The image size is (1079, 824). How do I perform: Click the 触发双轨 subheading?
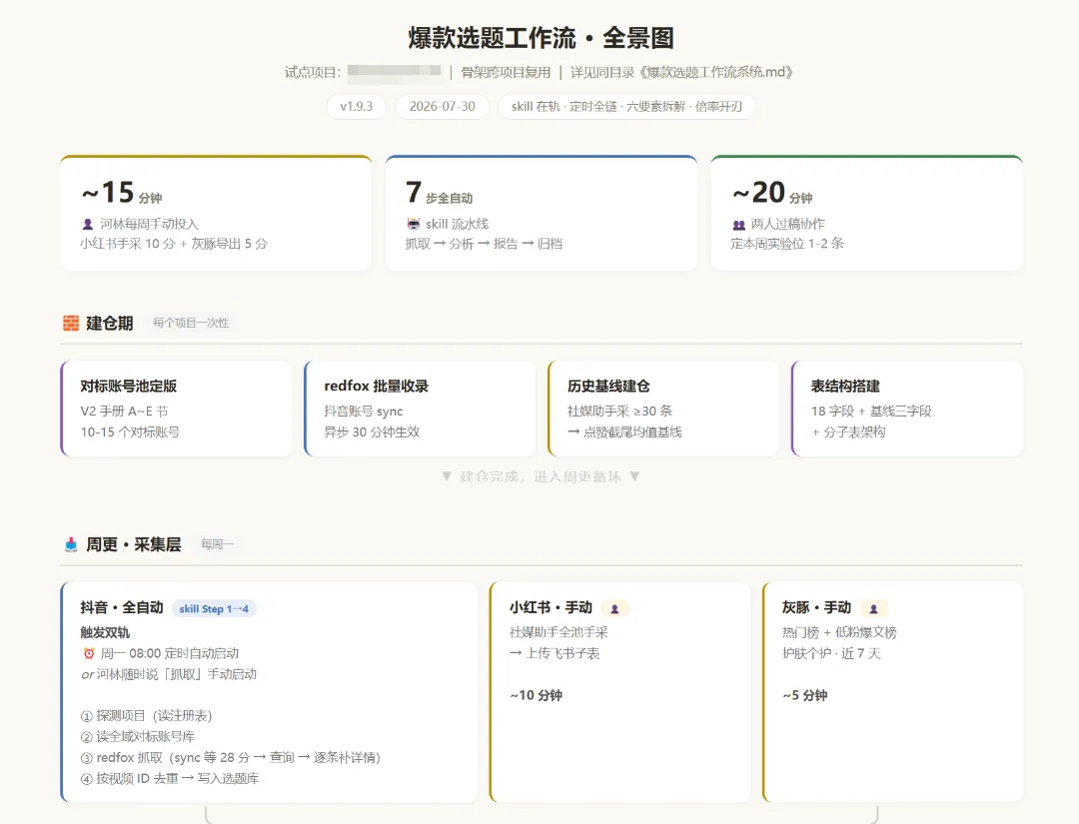tap(105, 633)
